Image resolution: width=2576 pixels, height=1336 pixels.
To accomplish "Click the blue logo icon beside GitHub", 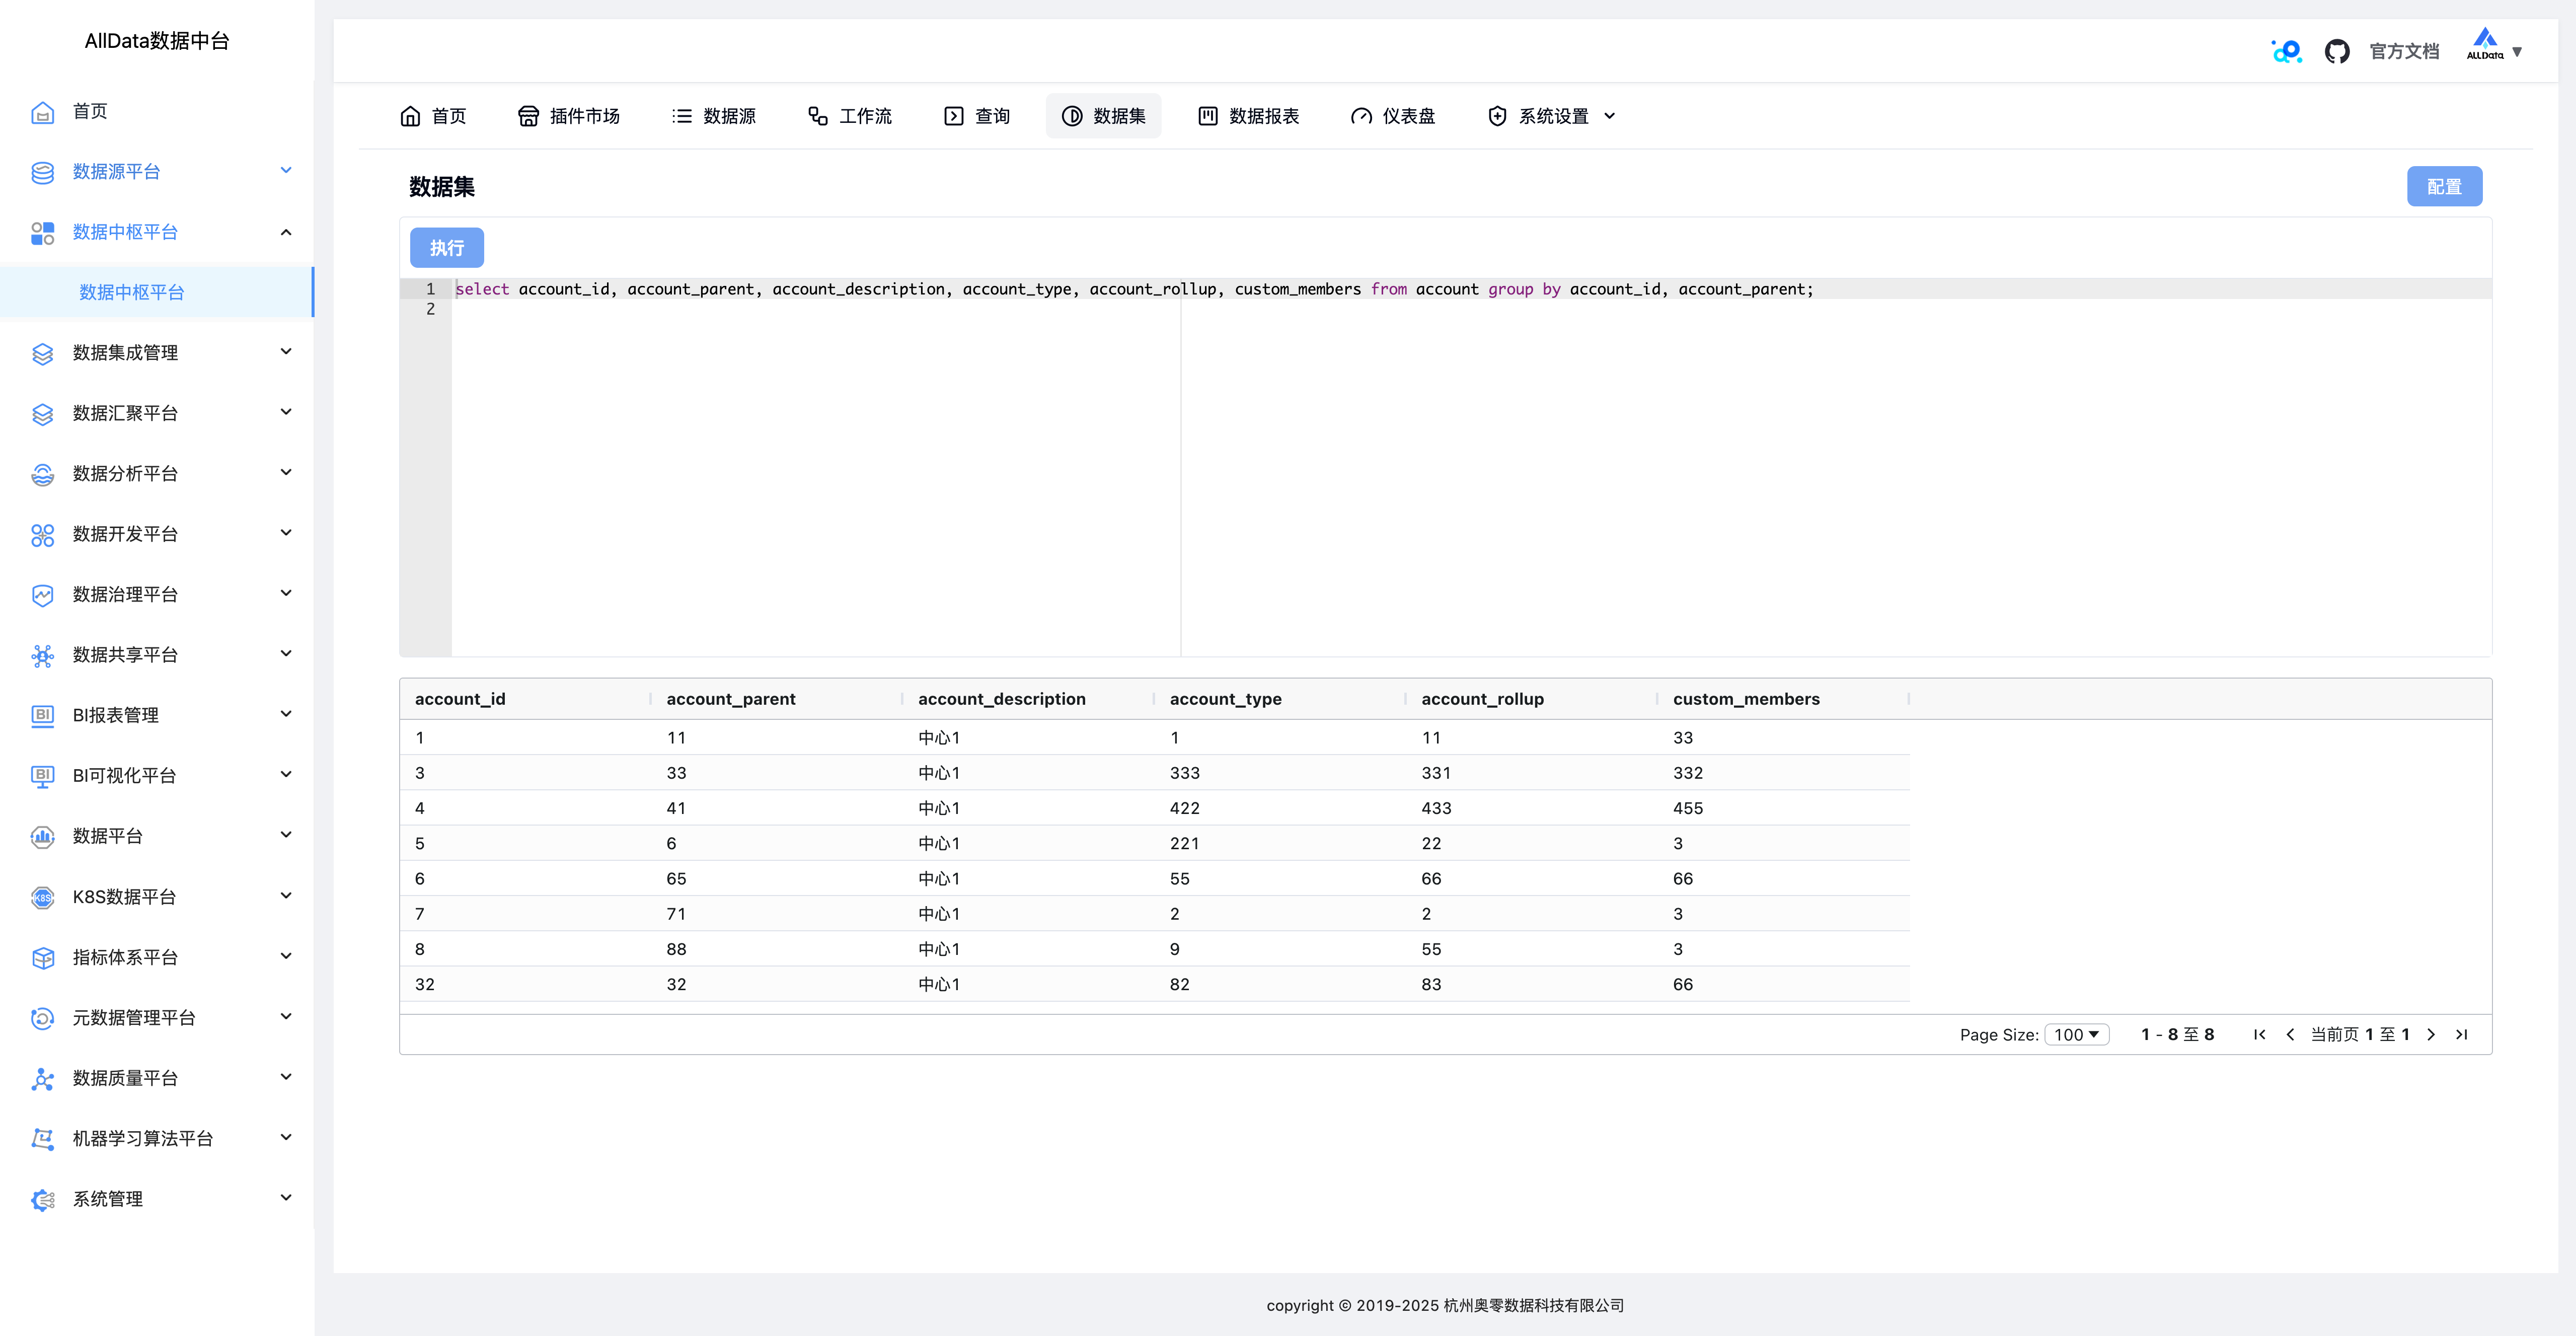I will (2286, 51).
